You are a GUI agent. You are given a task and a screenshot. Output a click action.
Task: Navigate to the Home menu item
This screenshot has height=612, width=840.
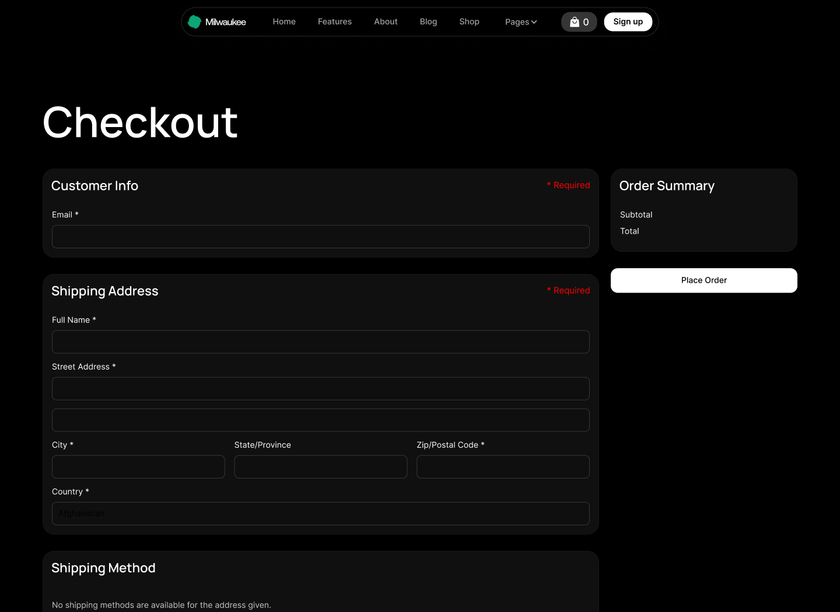pos(284,22)
